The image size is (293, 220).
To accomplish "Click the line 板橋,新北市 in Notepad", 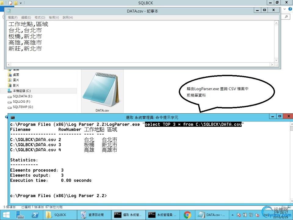I will pos(25,36).
